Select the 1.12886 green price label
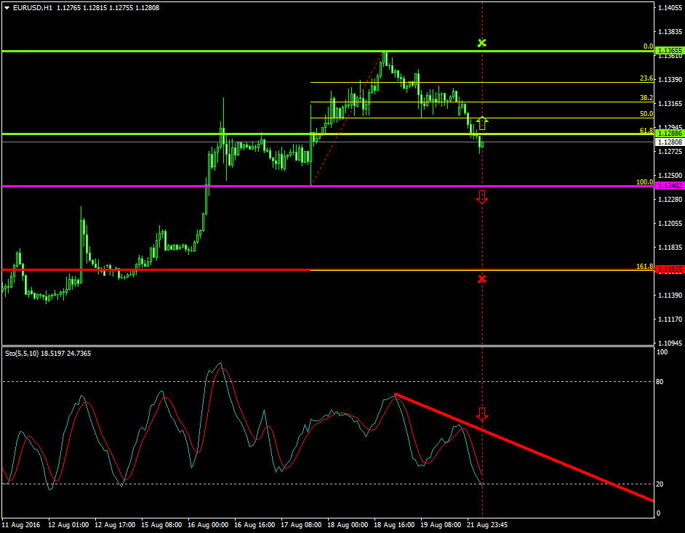 point(668,134)
